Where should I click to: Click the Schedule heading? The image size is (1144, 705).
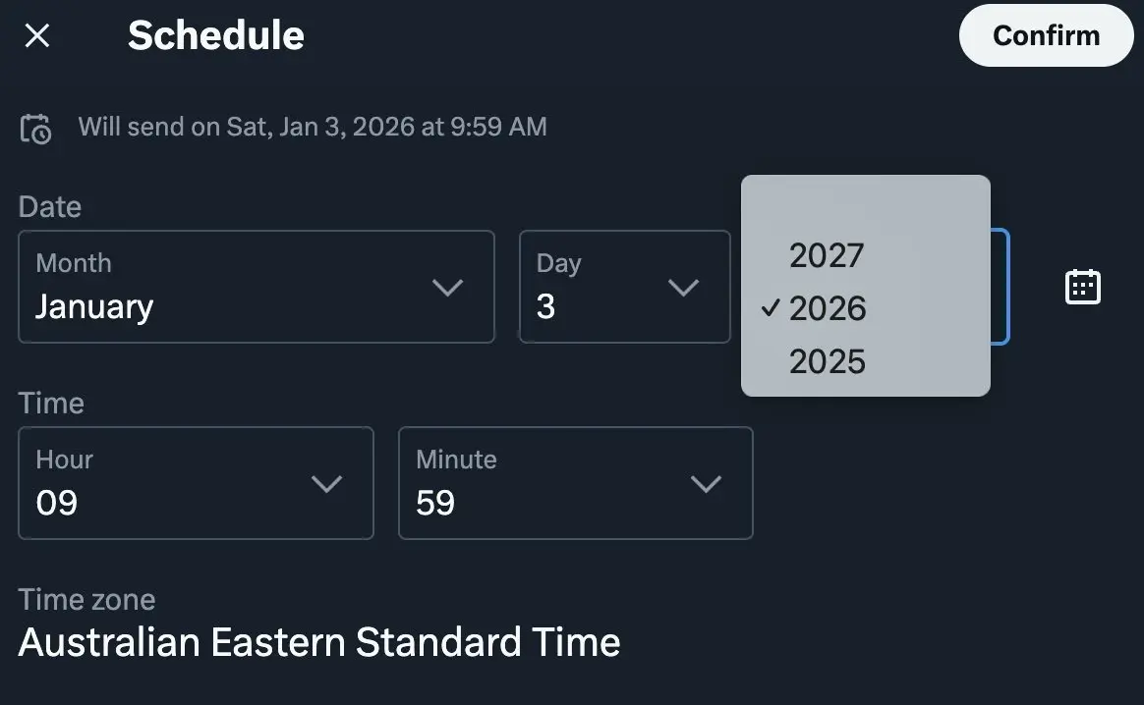coord(216,36)
